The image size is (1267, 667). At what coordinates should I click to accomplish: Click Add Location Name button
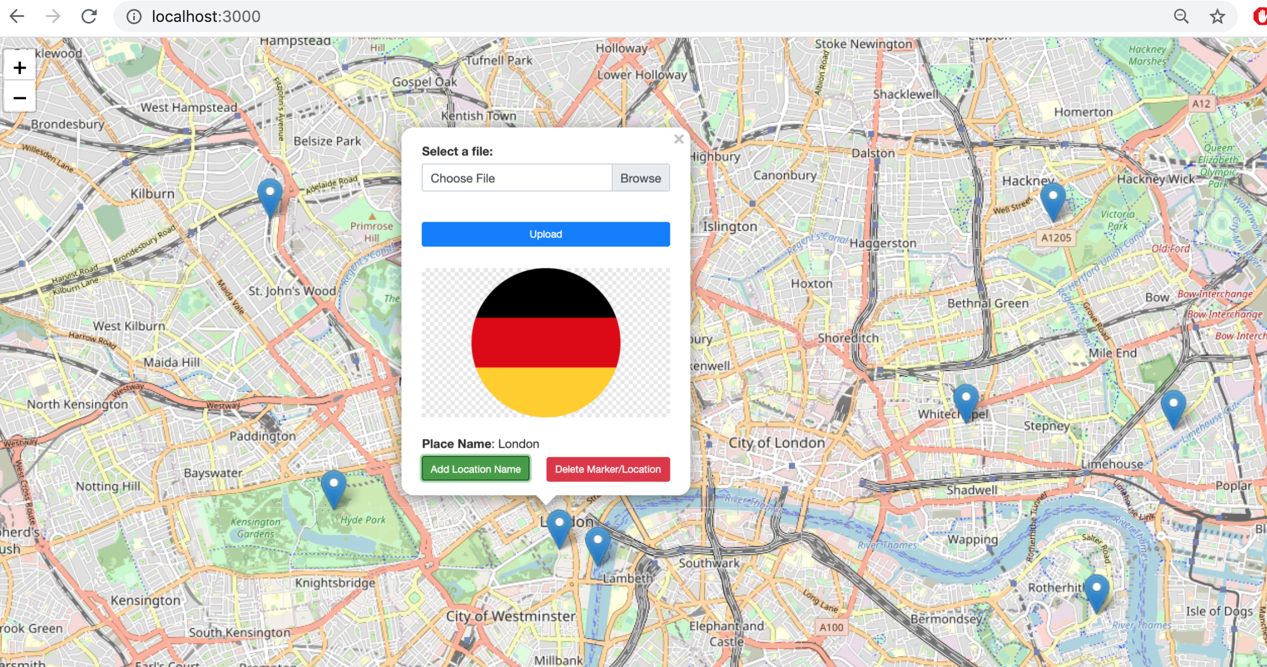coord(476,469)
